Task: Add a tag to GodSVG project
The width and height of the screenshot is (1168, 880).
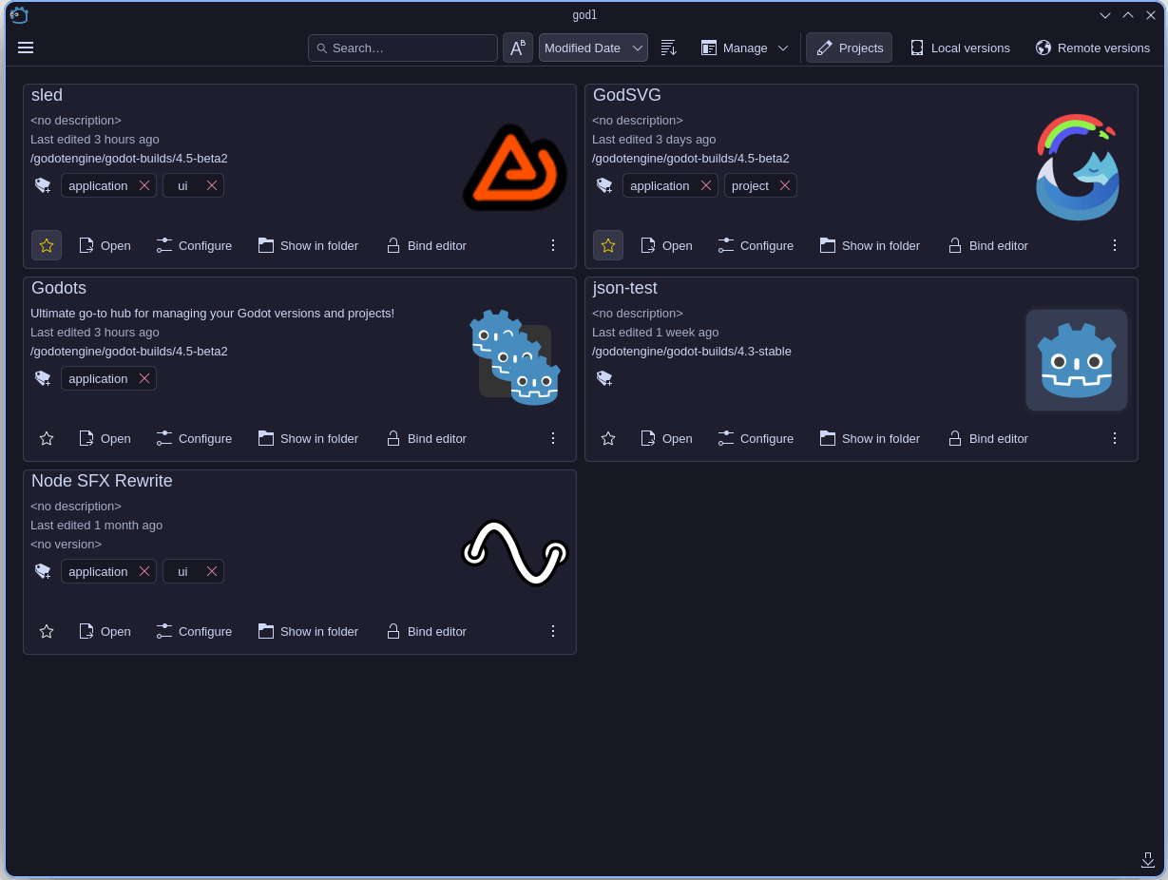Action: pyautogui.click(x=604, y=185)
